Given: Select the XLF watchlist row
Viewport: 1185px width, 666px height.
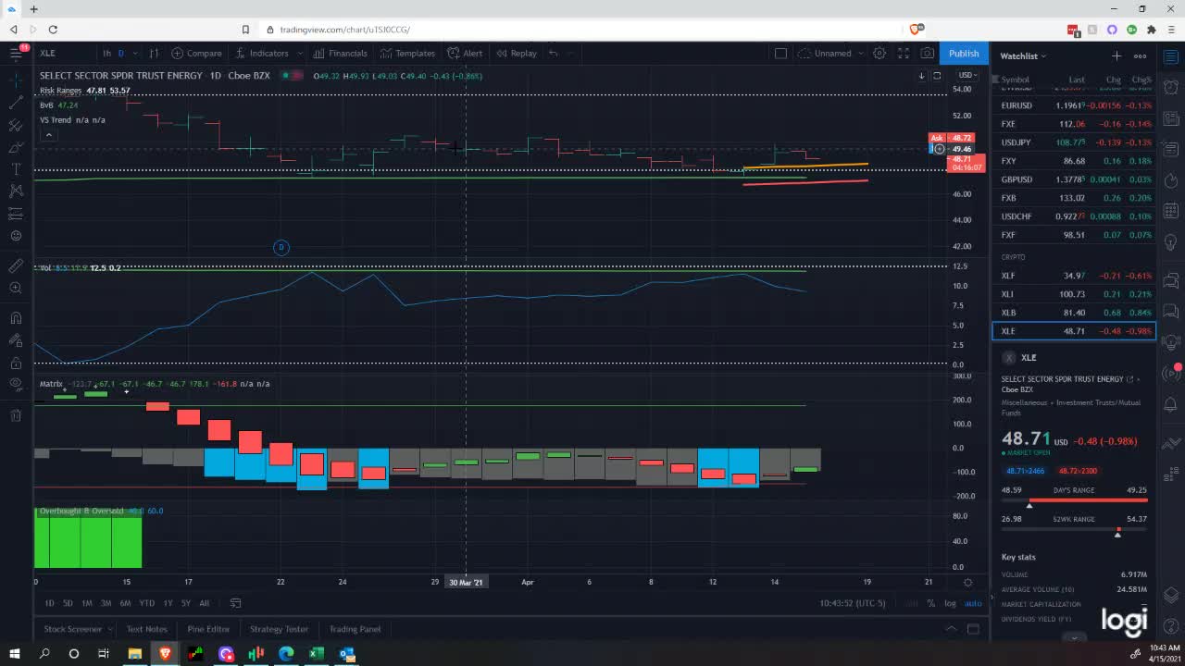Looking at the screenshot, I should pos(1074,276).
